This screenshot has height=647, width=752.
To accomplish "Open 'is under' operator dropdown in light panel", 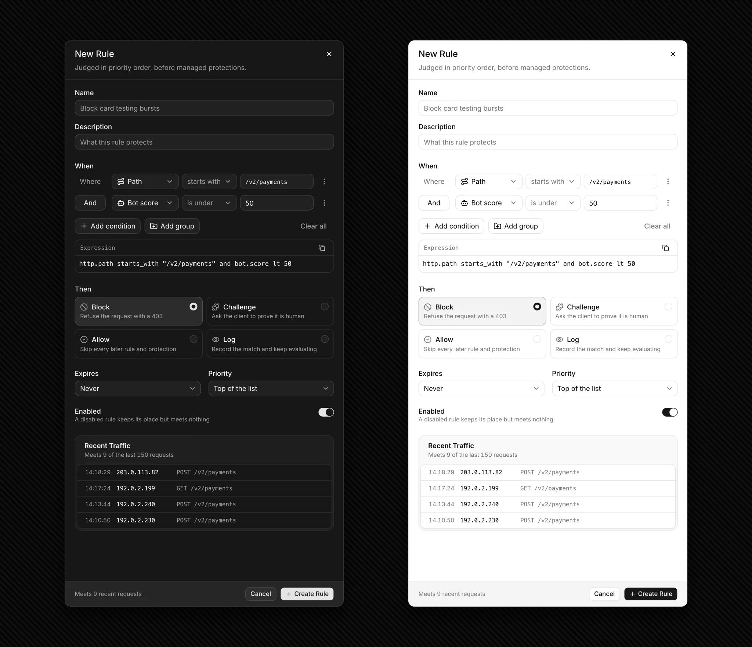I will (x=553, y=203).
